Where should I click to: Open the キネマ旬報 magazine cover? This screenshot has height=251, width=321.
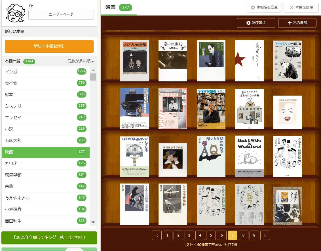click(x=211, y=109)
